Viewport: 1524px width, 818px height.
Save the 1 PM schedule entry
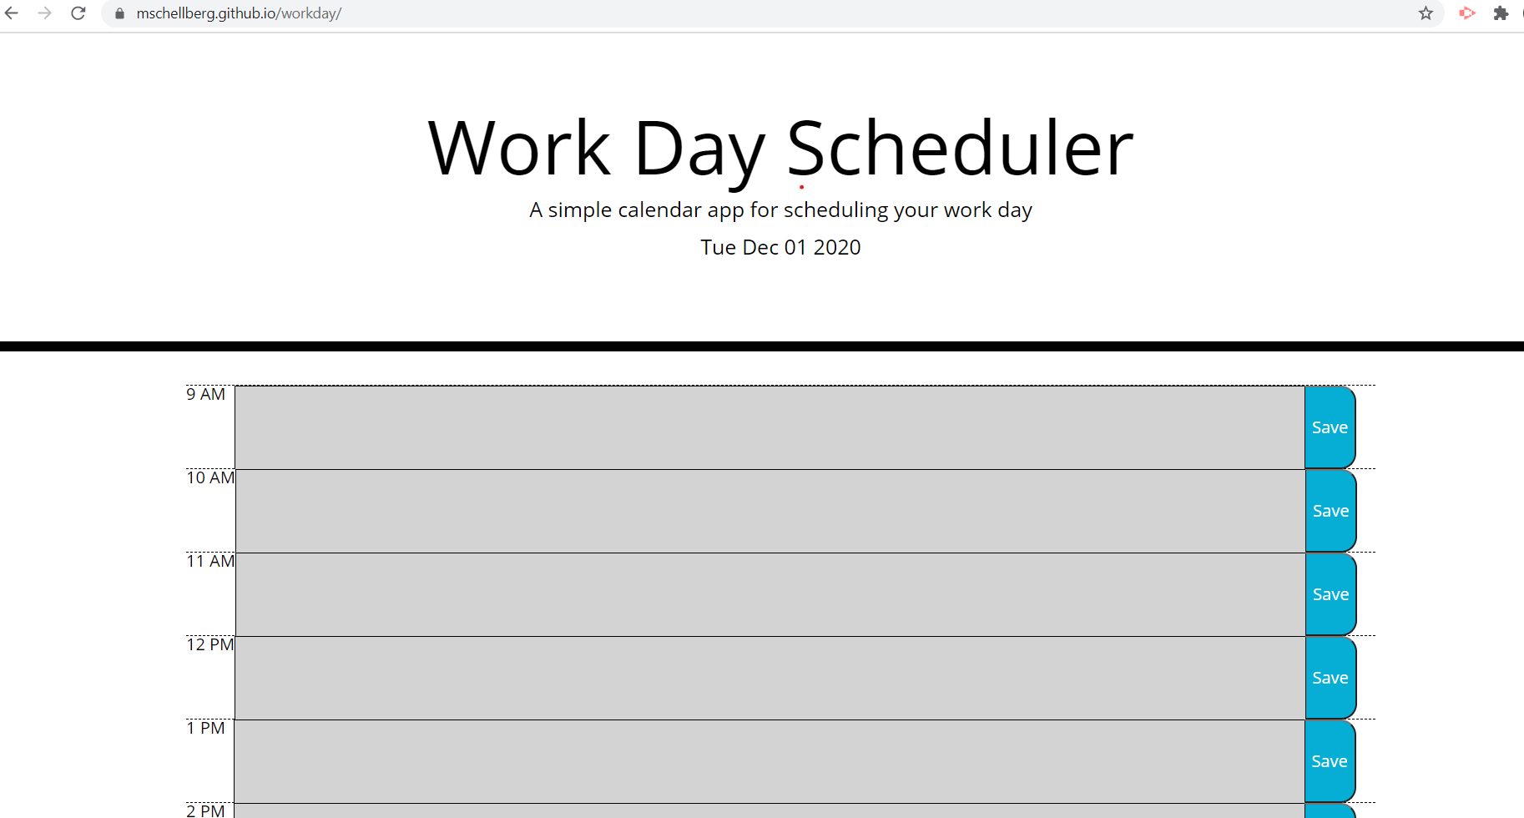point(1329,760)
